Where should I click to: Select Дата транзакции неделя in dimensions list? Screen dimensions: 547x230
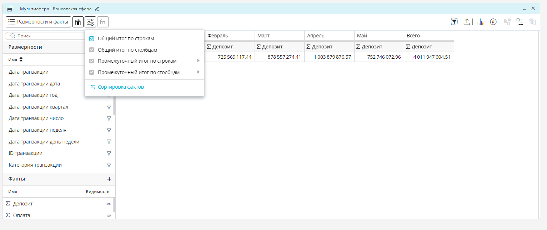coord(37,130)
